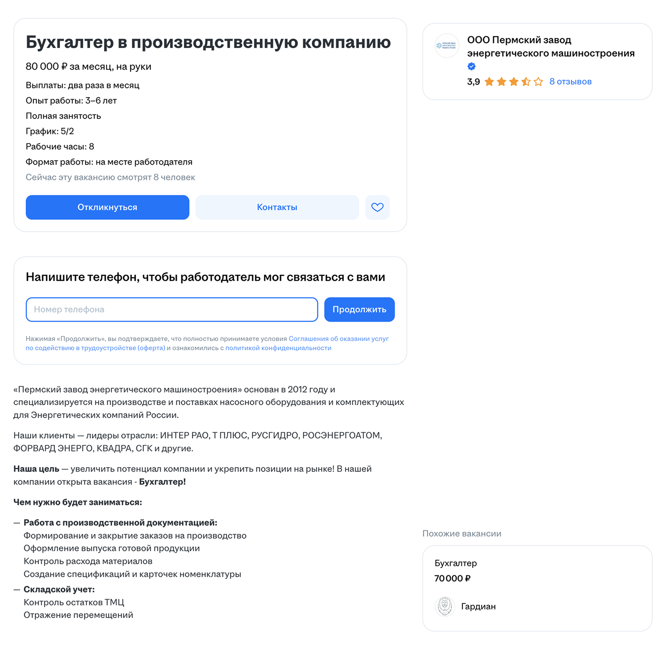Click the 3,9 rating value
The width and height of the screenshot is (666, 658).
pyautogui.click(x=473, y=81)
